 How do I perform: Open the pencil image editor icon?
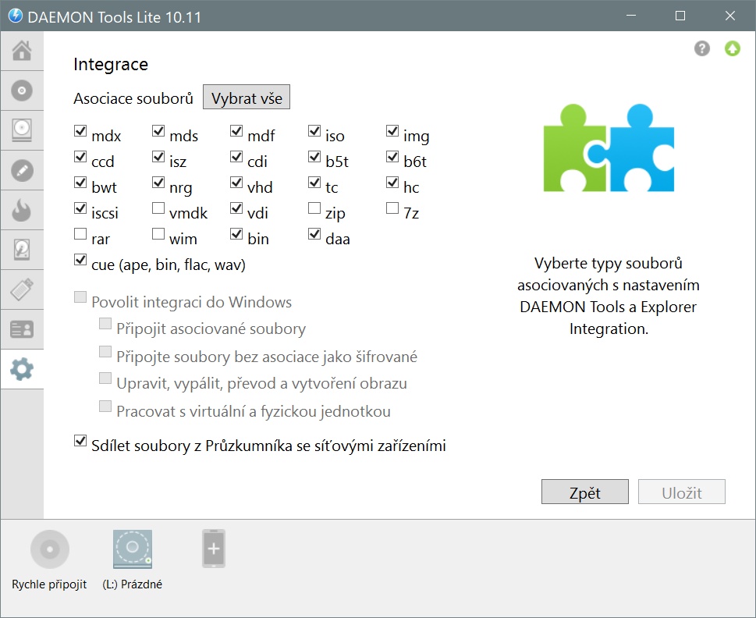coord(22,170)
